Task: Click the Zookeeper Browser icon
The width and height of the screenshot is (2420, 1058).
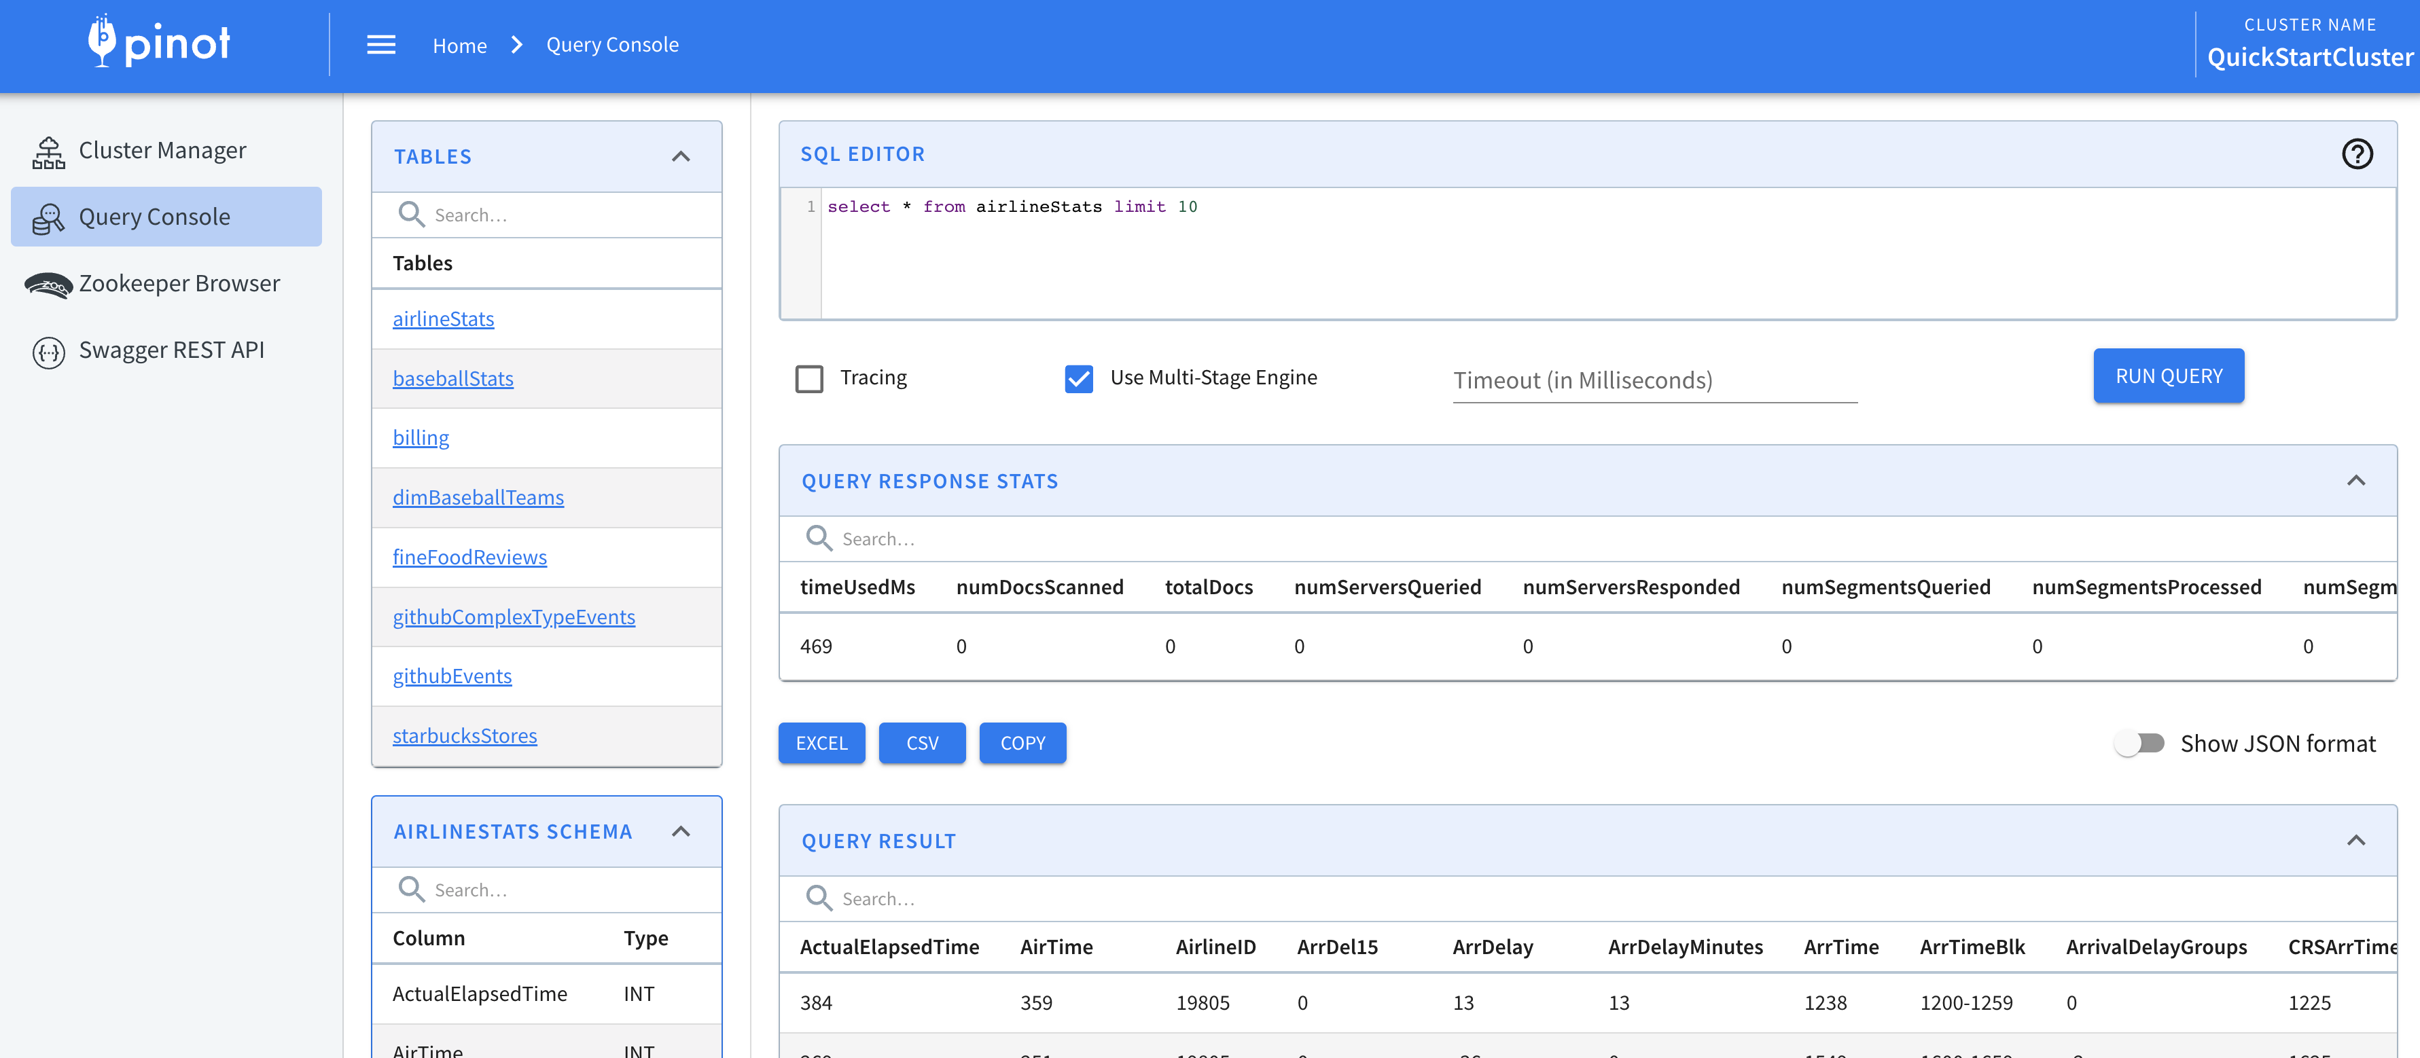Action: coord(48,285)
